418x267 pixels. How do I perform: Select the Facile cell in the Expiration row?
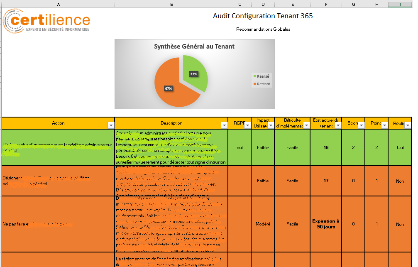[x=292, y=224]
